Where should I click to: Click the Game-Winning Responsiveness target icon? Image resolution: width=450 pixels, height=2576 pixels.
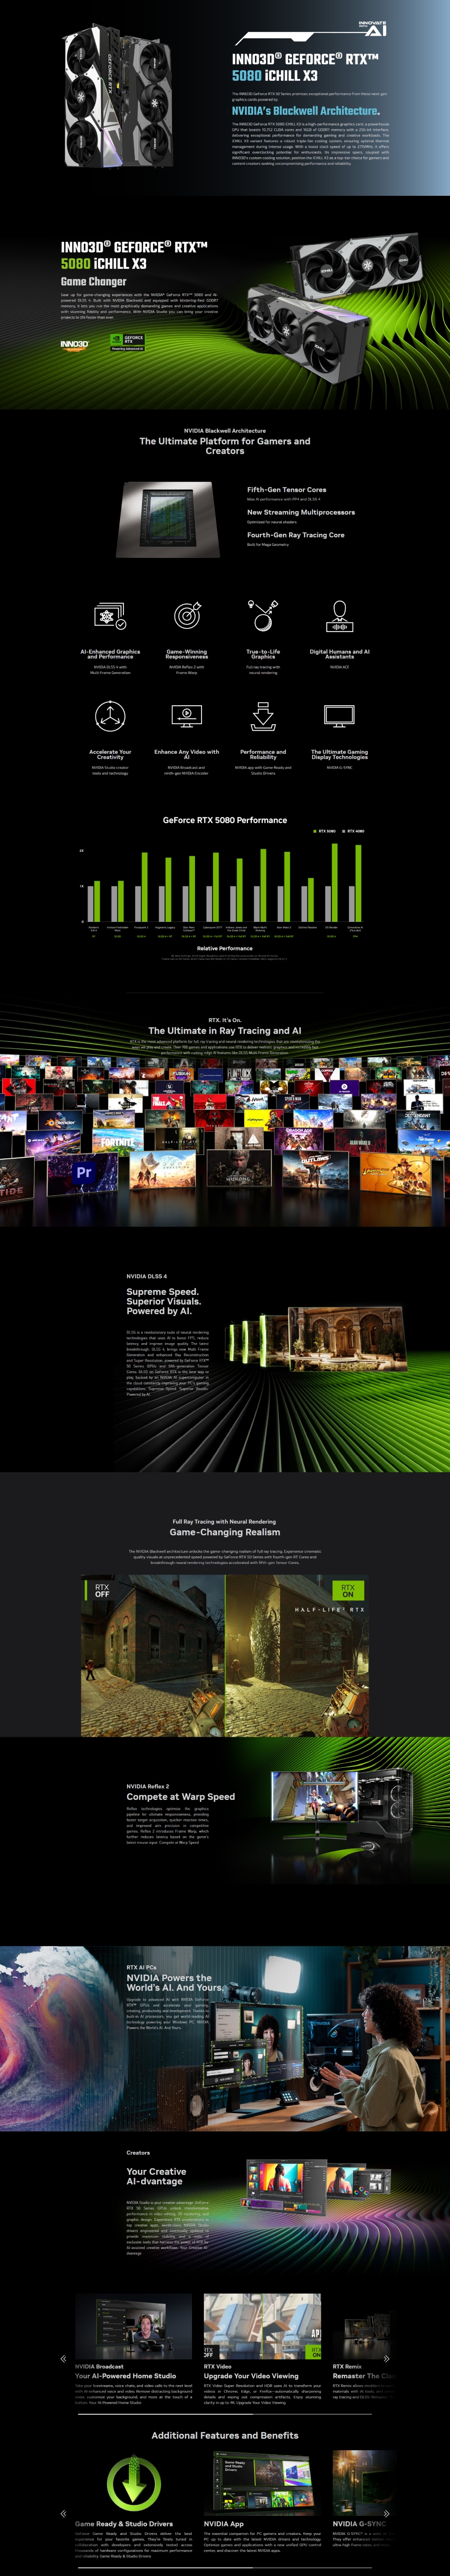186,616
